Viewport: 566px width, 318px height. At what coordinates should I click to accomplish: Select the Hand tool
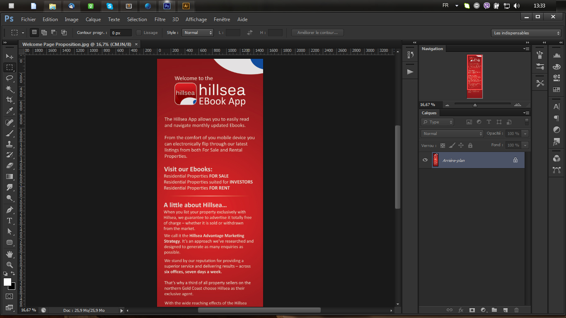tap(10, 254)
